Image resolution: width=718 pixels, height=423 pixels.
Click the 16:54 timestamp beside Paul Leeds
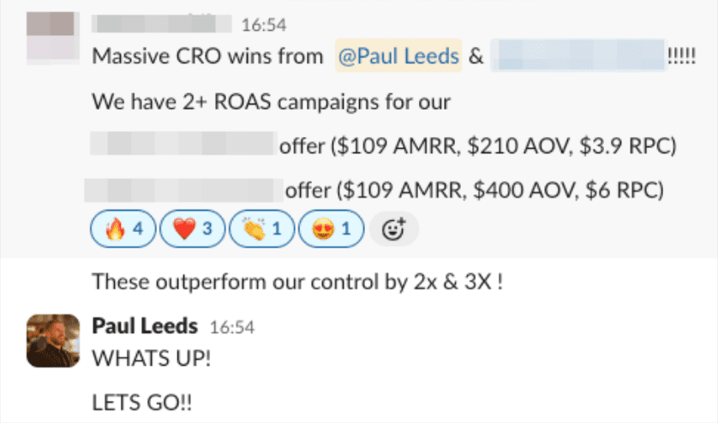[x=231, y=327]
